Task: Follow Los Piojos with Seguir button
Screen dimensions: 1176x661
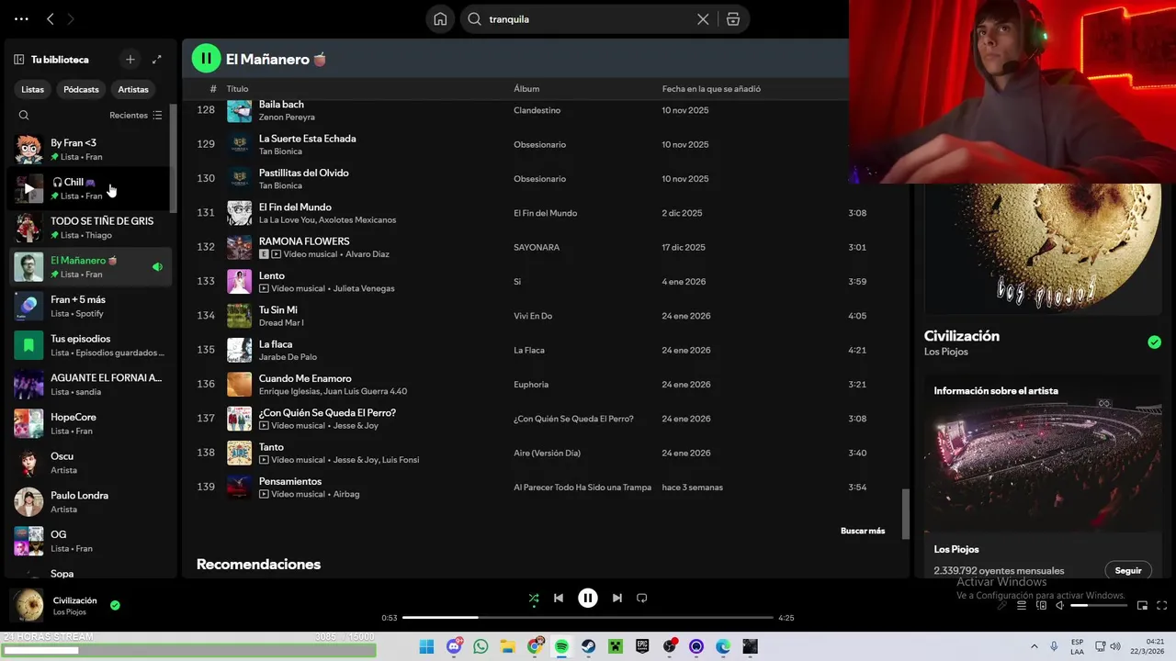Action: tap(1128, 570)
